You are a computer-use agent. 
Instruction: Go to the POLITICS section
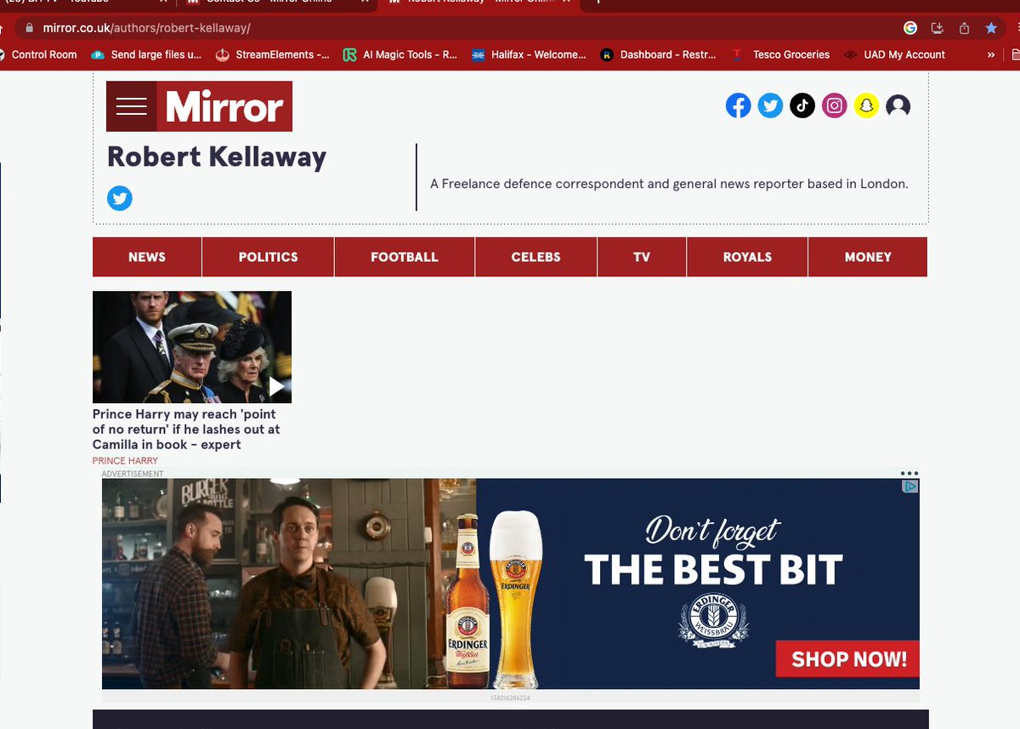[269, 257]
